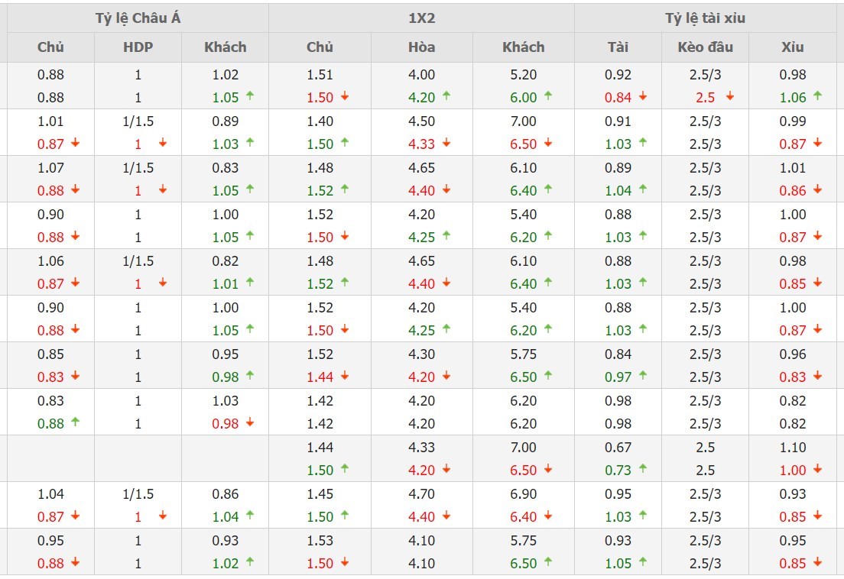The width and height of the screenshot is (844, 579).
Task: Click the red down arrow beside 0.84
Action: (x=643, y=96)
